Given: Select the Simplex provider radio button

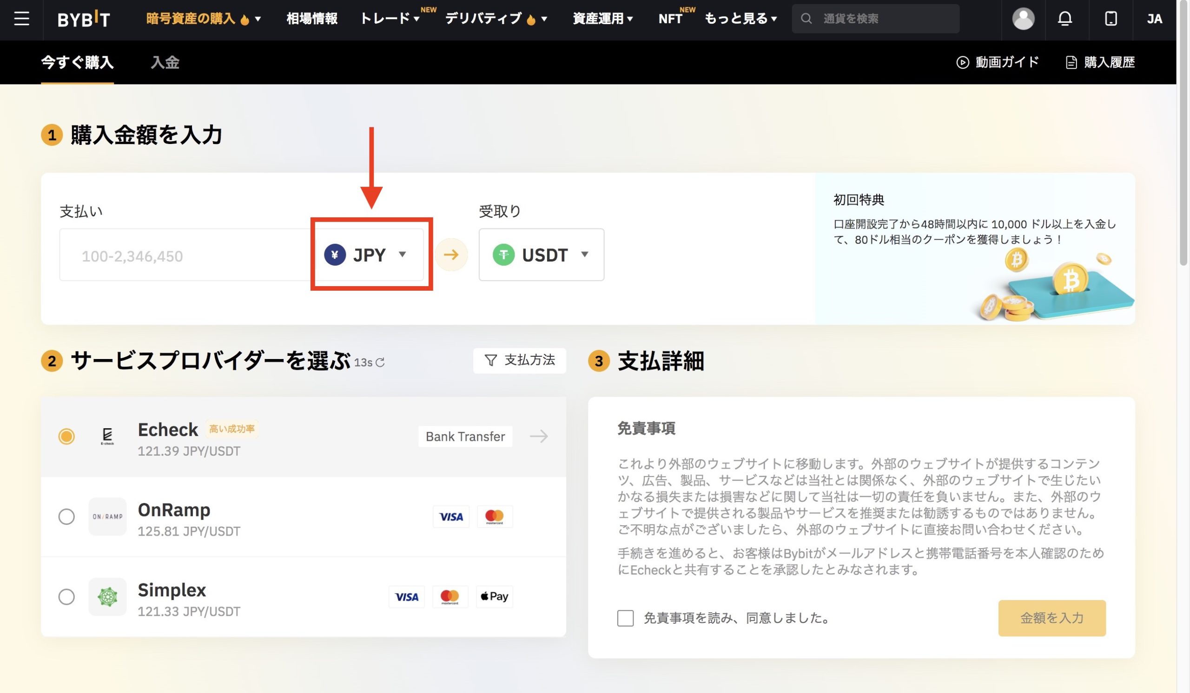Looking at the screenshot, I should tap(66, 597).
